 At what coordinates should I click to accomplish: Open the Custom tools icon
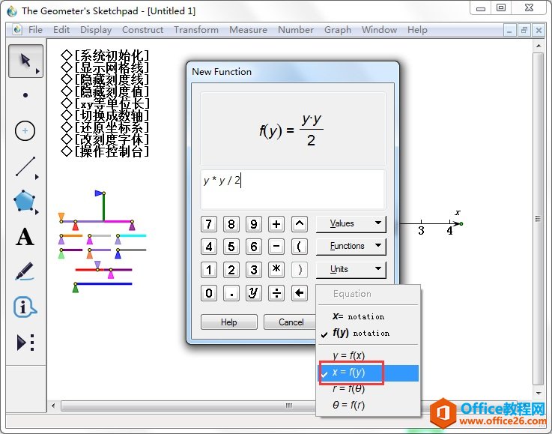coord(25,342)
